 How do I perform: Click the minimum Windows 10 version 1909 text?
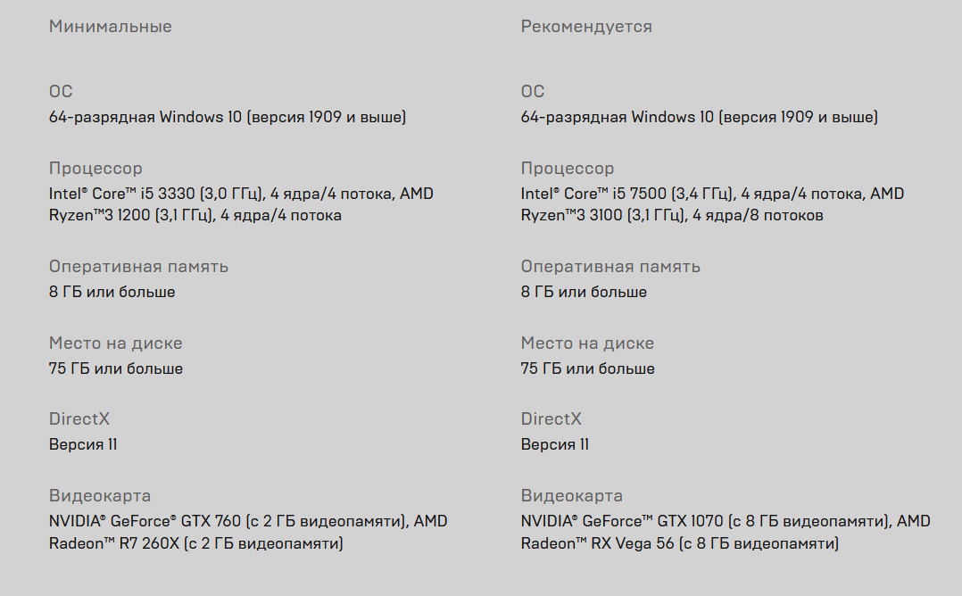click(x=228, y=117)
